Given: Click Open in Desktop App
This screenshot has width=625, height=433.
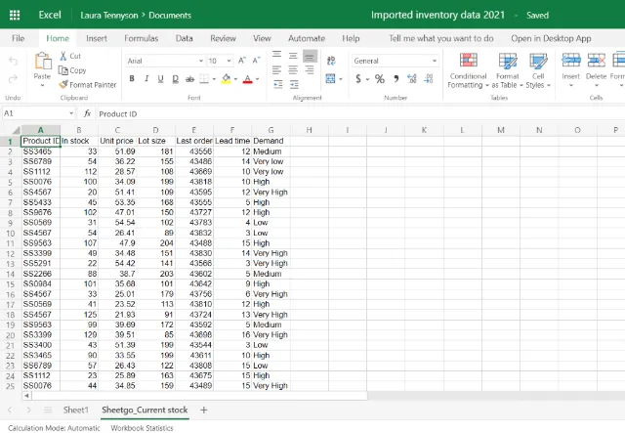Looking at the screenshot, I should point(551,38).
